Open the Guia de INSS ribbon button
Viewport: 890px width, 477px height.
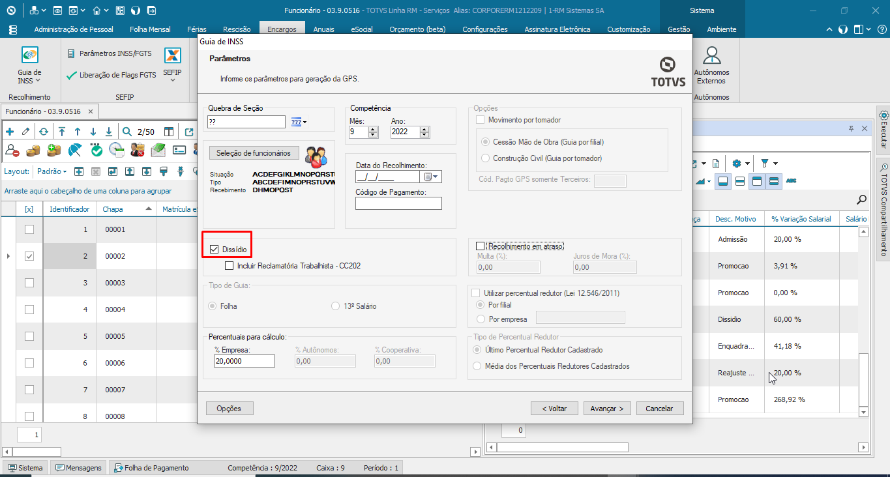tap(29, 65)
